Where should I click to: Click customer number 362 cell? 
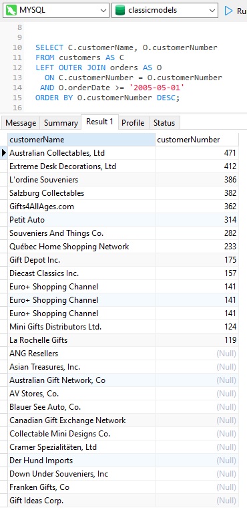197,207
